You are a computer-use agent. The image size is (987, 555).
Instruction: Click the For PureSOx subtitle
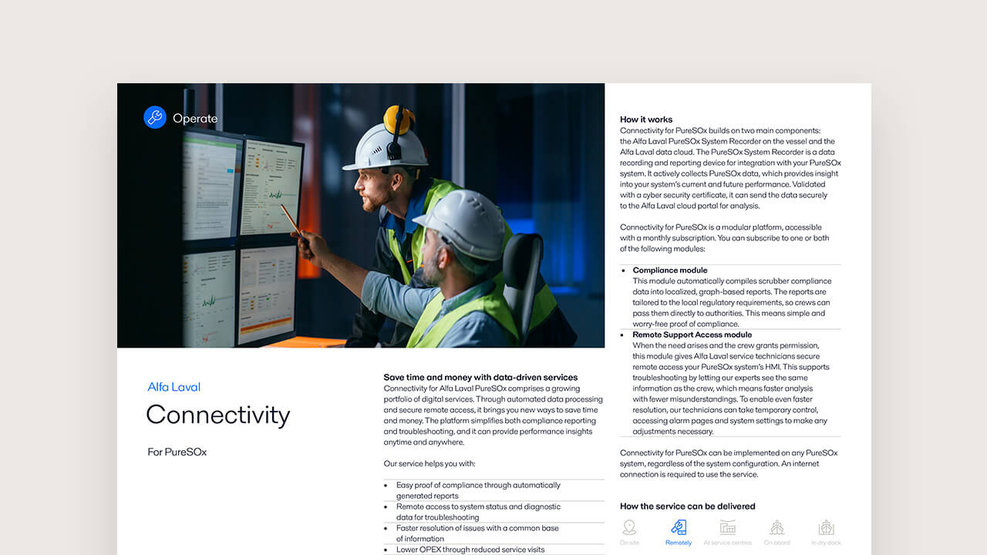[177, 452]
